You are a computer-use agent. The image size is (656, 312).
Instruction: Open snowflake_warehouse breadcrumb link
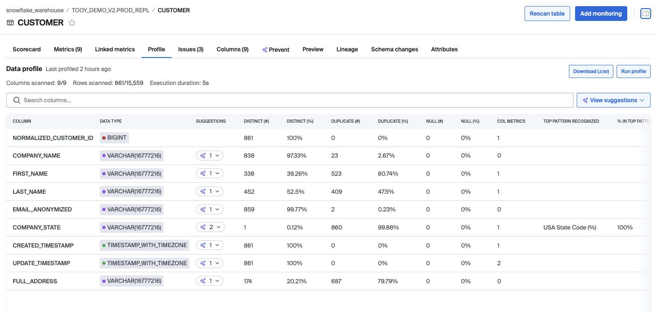[x=35, y=10]
